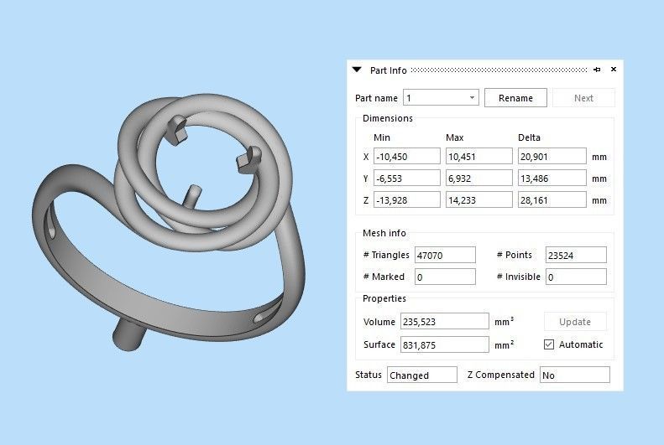
Task: Collapse the Part Info panel triangle
Action: [357, 70]
